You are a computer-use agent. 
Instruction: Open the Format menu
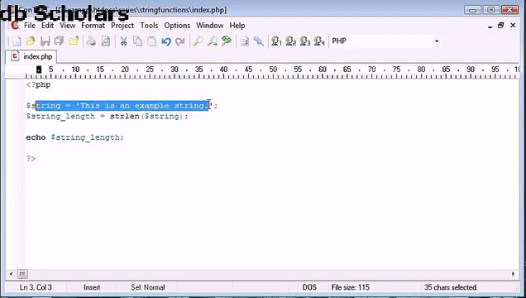coord(93,26)
